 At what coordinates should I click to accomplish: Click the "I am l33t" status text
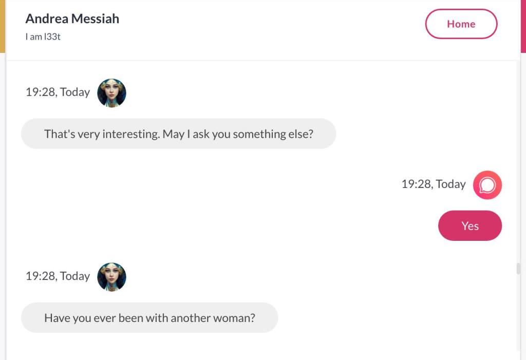click(43, 36)
